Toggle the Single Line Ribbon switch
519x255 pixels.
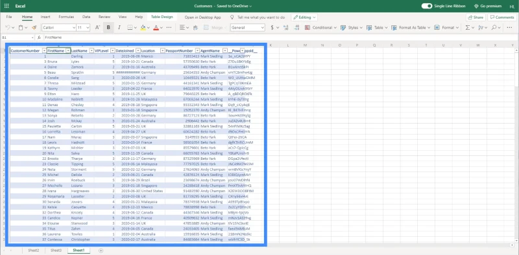click(427, 6)
